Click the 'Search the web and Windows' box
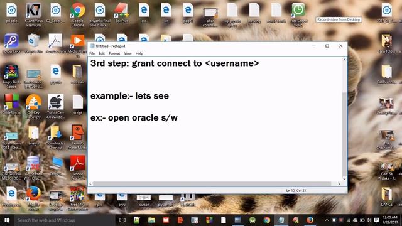 tap(64, 220)
